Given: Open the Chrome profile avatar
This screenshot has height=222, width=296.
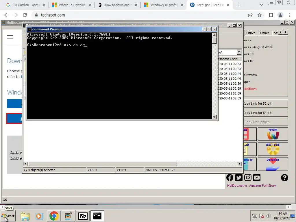Looking at the screenshot, I should point(280,15).
